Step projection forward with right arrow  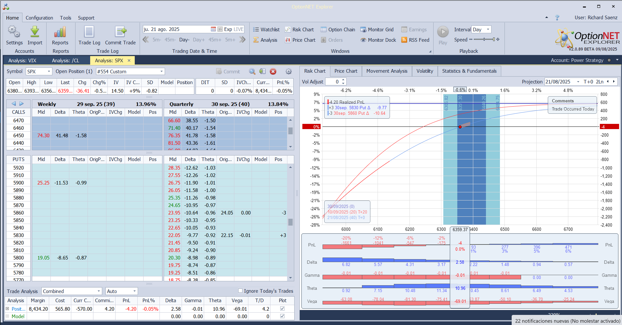614,81
